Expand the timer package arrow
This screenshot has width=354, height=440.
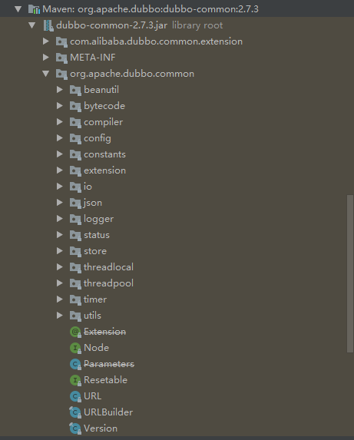click(59, 299)
